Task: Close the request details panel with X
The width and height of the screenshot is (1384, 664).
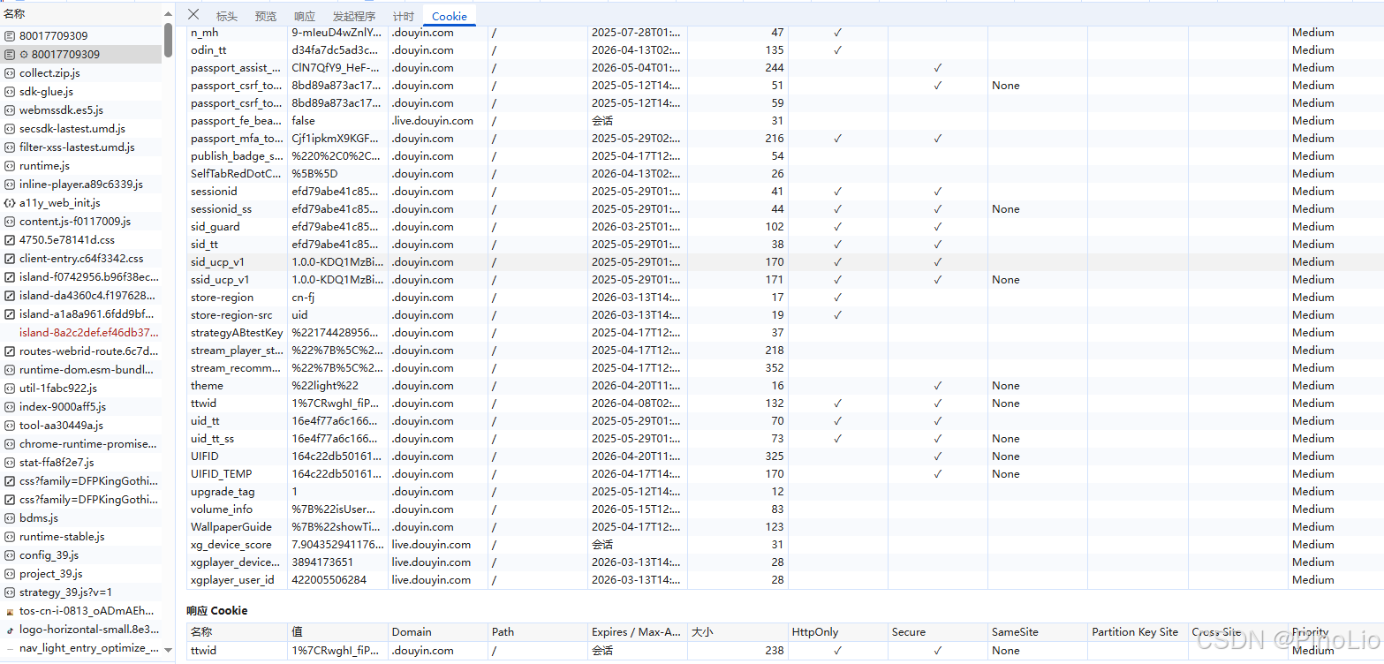Action: coord(193,14)
